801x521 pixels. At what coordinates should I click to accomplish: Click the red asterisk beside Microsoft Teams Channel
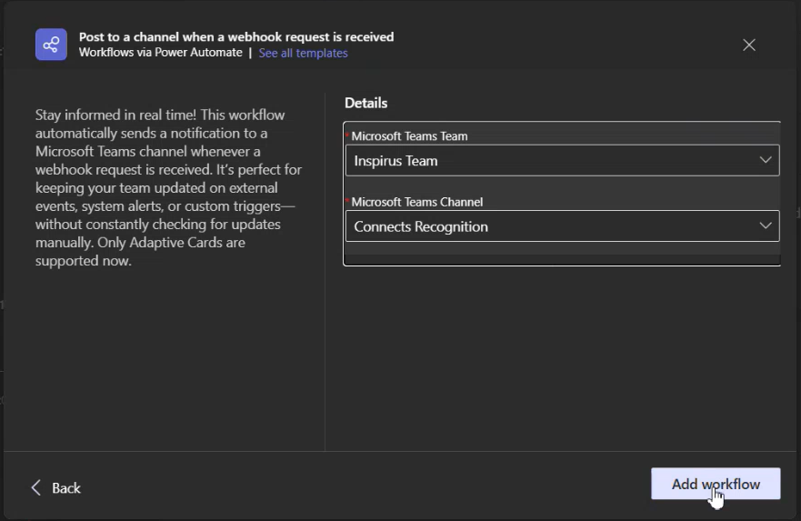(x=347, y=201)
